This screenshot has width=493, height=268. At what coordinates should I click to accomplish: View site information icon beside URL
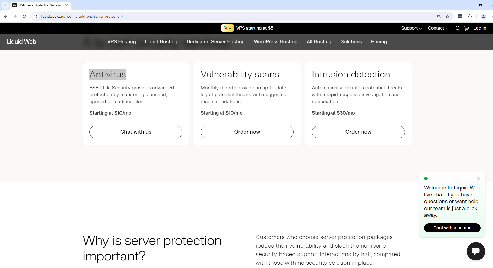tap(36, 16)
